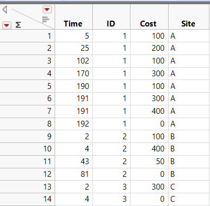Click Site cell A in row 1
This screenshot has width=210, height=206.
point(189,36)
